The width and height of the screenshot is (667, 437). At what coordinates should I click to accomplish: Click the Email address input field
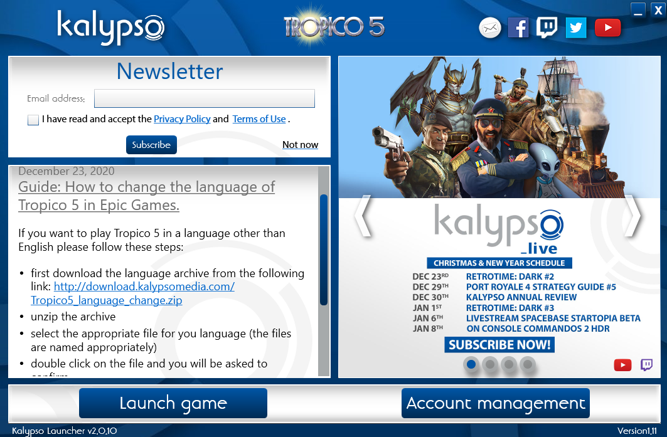click(205, 98)
